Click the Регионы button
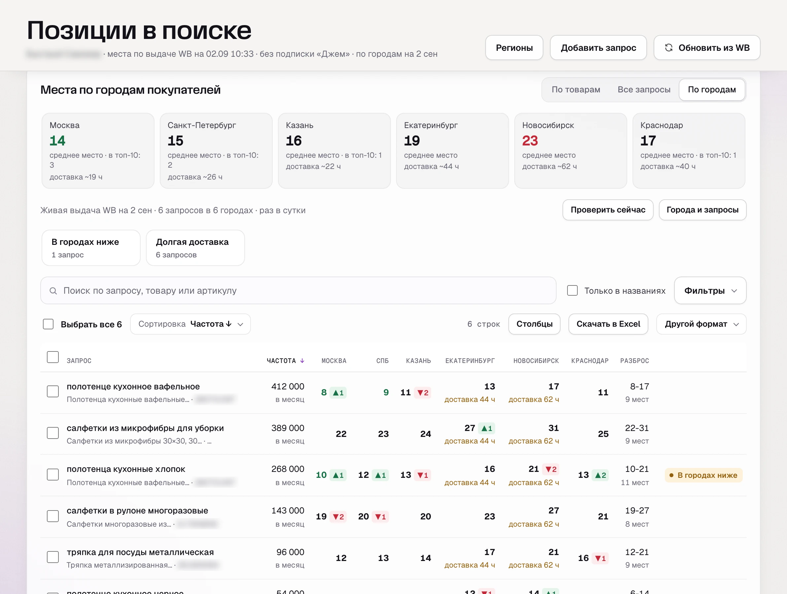 pyautogui.click(x=514, y=48)
